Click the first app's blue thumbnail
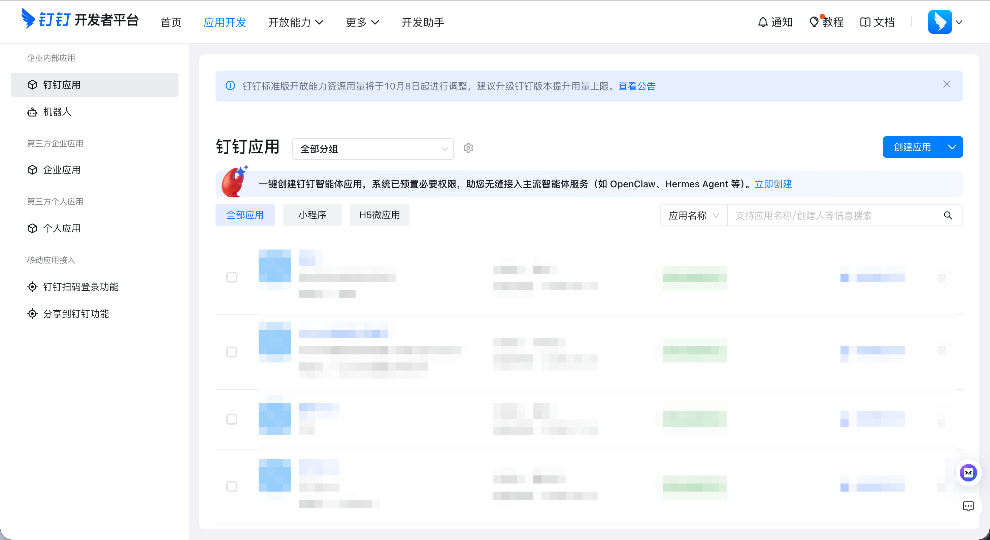 point(275,269)
